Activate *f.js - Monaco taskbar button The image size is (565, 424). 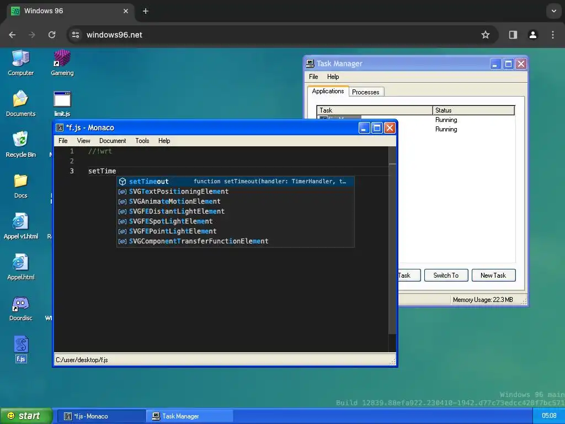(101, 416)
